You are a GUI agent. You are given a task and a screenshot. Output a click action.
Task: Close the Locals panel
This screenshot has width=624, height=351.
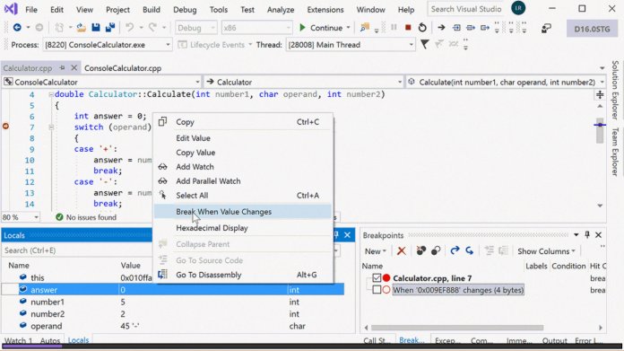(x=348, y=234)
